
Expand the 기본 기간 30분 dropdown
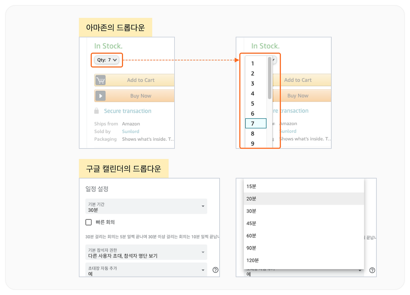point(146,206)
